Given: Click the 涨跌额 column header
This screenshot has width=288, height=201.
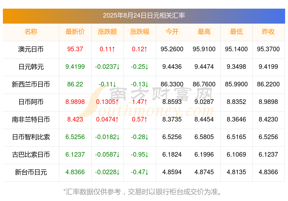Looking at the screenshot, I should (x=107, y=32).
